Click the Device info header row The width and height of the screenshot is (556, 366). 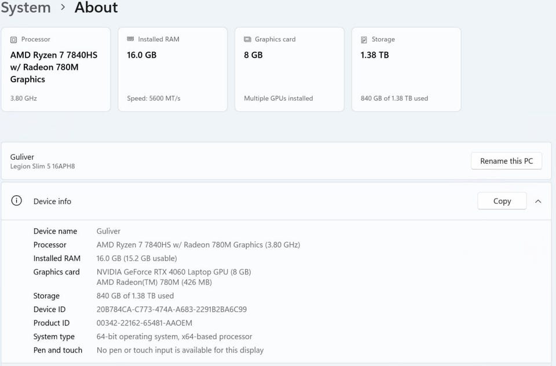tap(276, 201)
